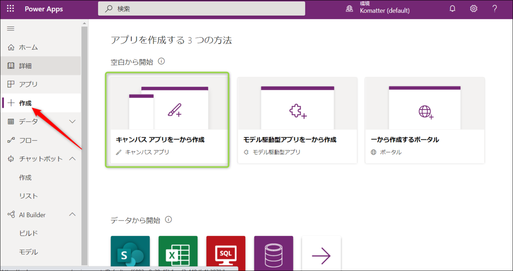513x271 pixels.
Task: Start from Dataverse database tile
Action: tap(274, 253)
